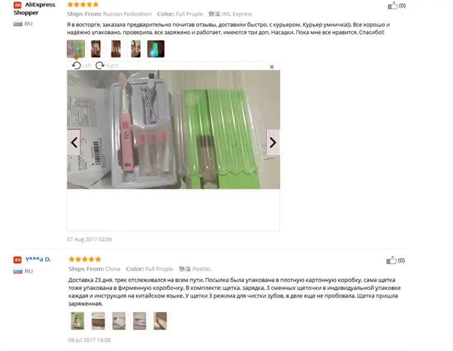This screenshot has height=351, width=453.
Task: Click the five-star rating of top review
Action: [83, 4]
